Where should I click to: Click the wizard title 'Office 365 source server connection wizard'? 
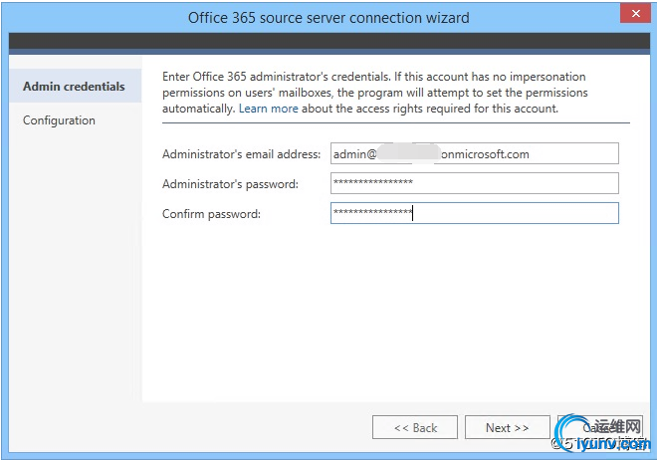click(x=328, y=18)
